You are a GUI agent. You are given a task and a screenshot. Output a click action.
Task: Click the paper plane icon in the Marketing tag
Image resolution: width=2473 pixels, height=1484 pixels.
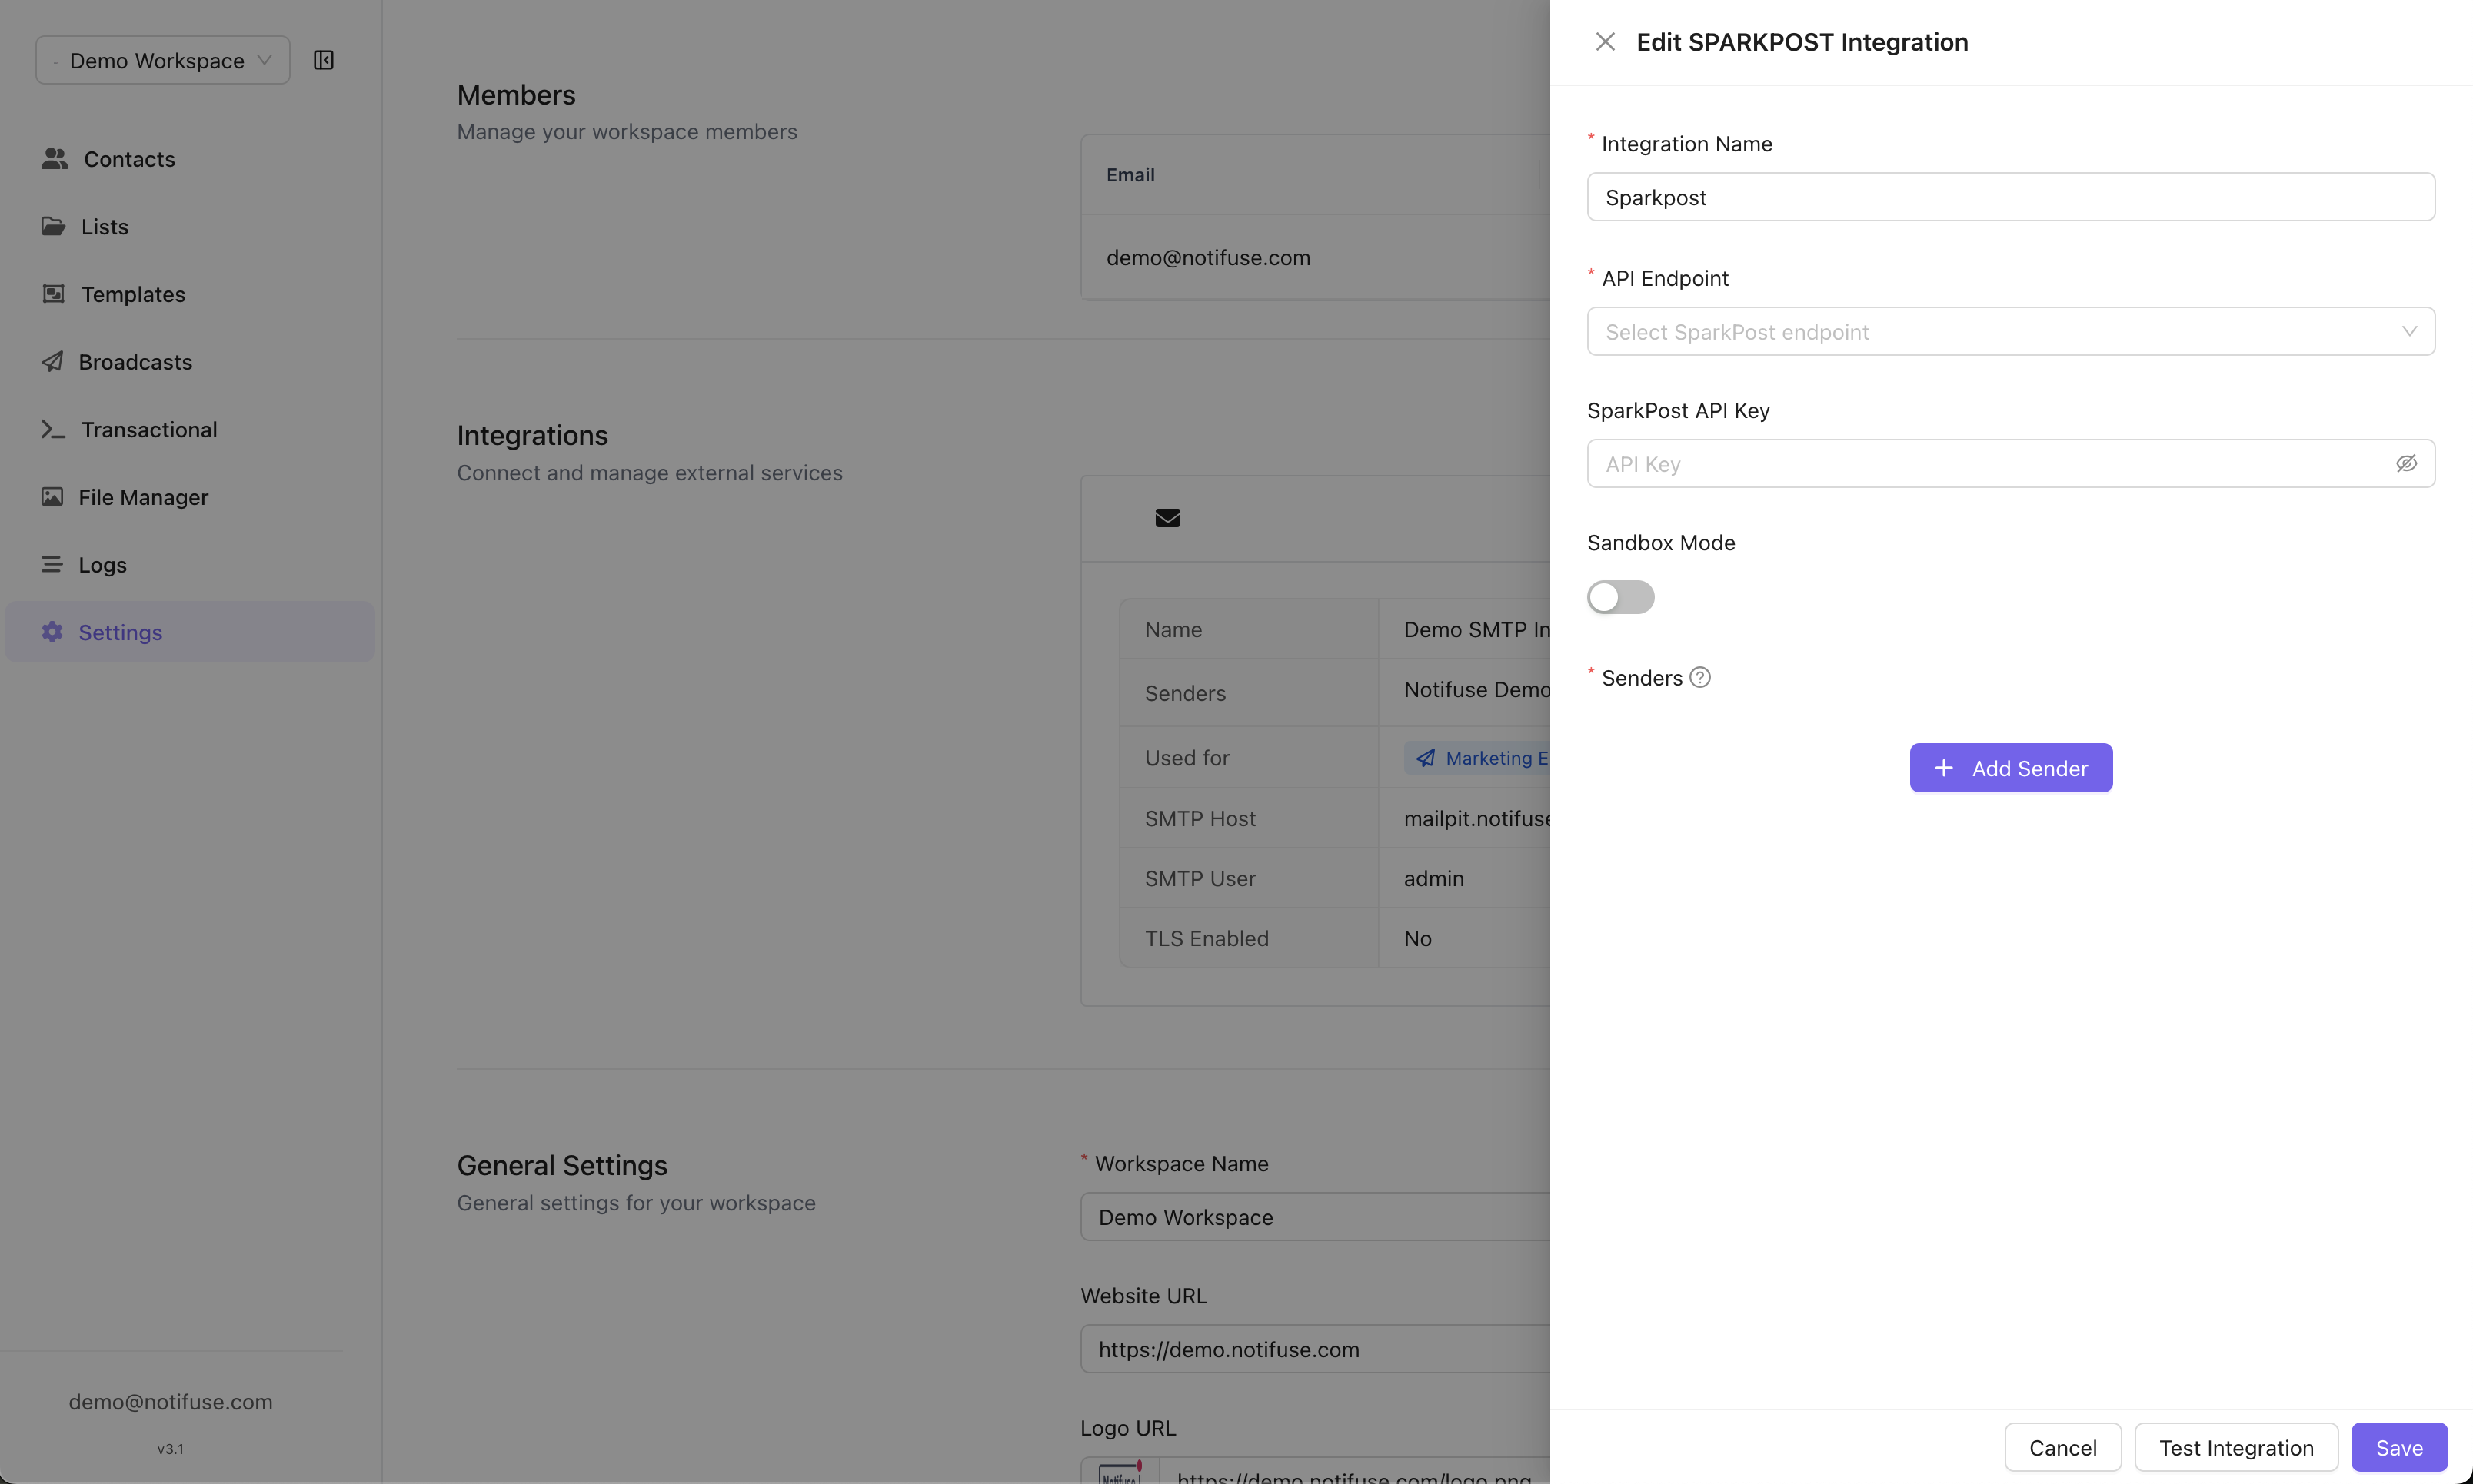coord(1426,758)
